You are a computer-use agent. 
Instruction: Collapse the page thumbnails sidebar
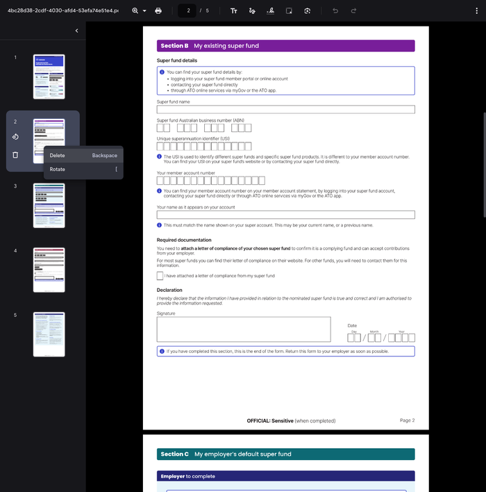pos(76,31)
